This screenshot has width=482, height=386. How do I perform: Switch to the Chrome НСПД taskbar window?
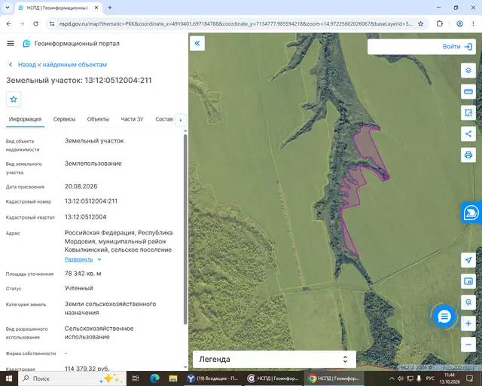pyautogui.click(x=334, y=378)
